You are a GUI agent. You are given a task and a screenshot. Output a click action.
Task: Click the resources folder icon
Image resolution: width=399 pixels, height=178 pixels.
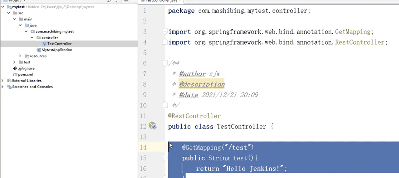(27, 56)
